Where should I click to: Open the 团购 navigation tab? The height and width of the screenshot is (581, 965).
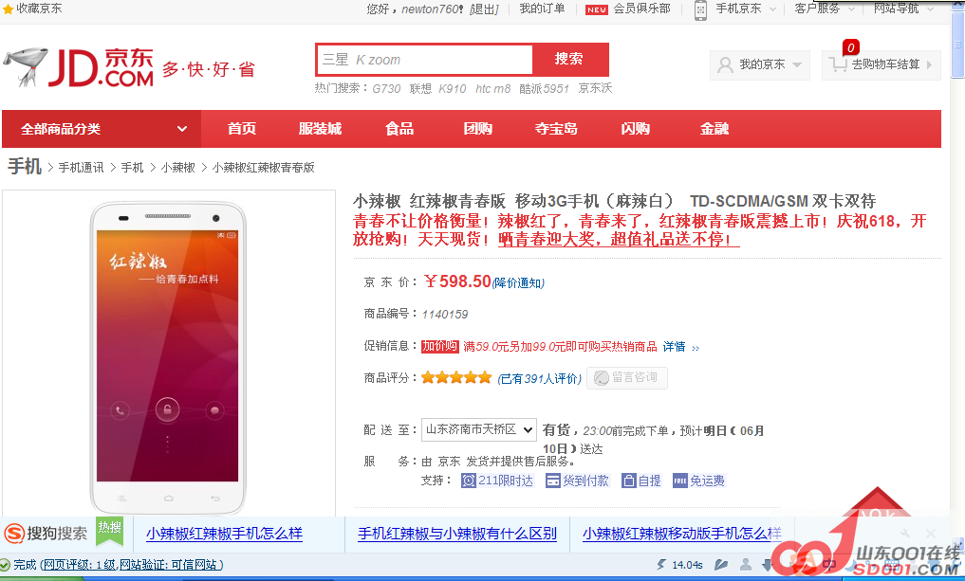(x=477, y=129)
